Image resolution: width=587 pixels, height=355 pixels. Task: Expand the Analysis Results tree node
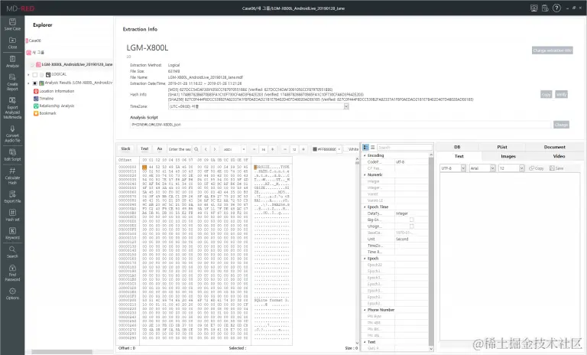point(28,83)
